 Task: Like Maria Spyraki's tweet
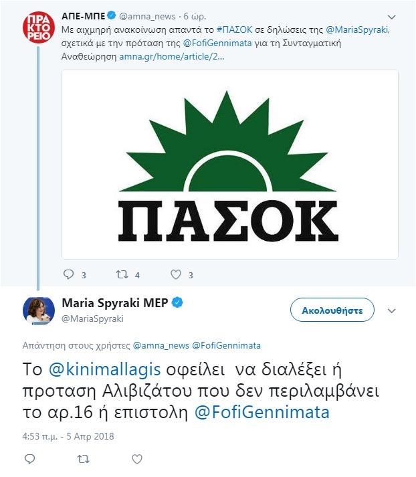(137, 458)
